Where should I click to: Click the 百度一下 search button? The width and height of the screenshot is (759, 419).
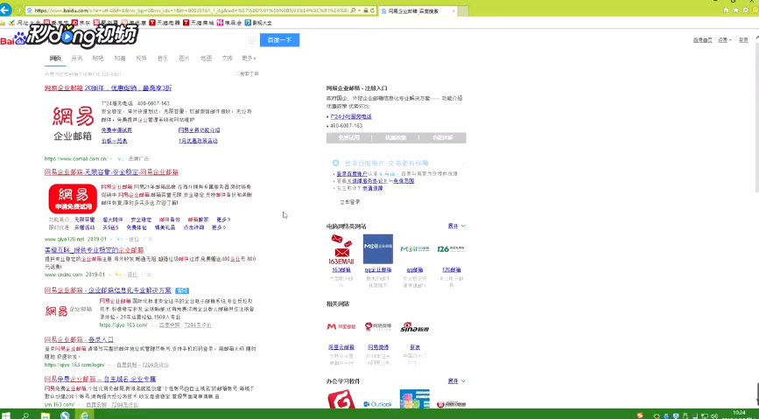point(279,40)
